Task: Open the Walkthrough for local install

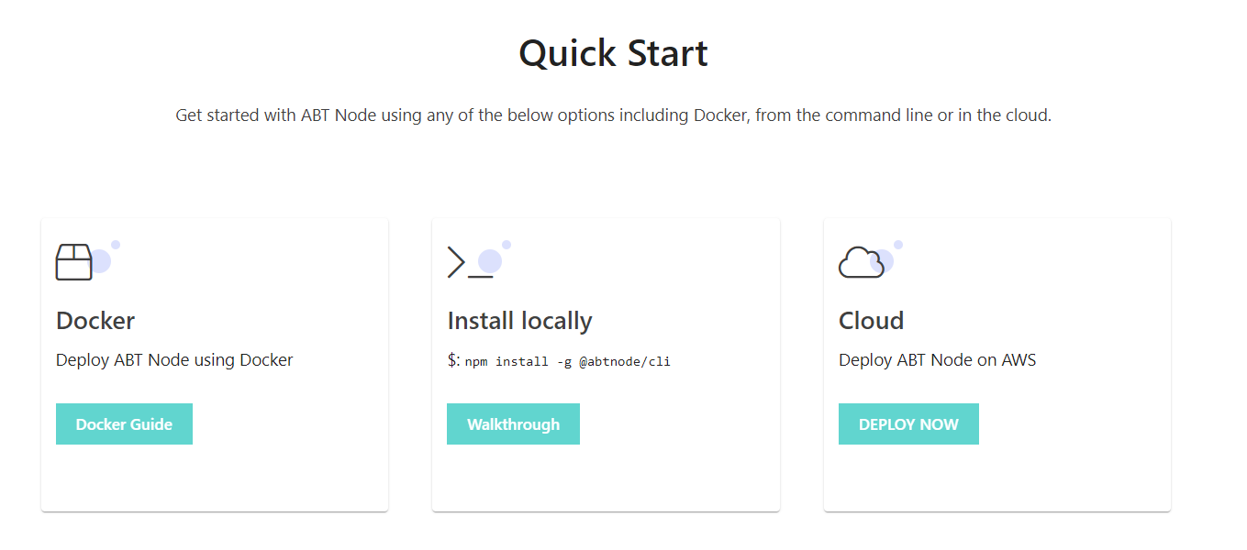Action: click(x=513, y=424)
